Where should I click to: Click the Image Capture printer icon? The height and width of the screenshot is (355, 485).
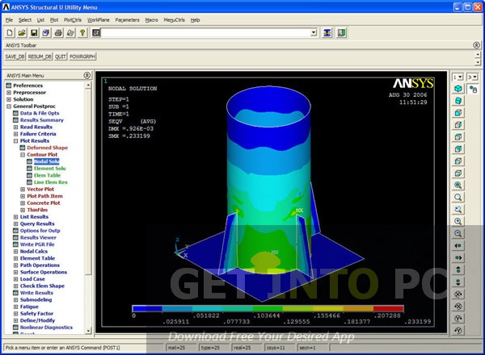pos(58,33)
